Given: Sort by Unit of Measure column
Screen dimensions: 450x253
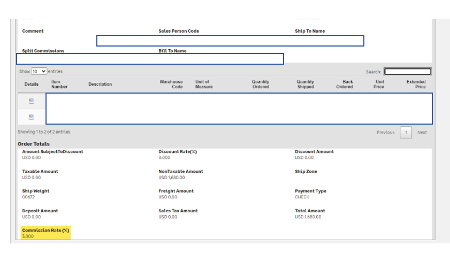Looking at the screenshot, I should (x=204, y=84).
